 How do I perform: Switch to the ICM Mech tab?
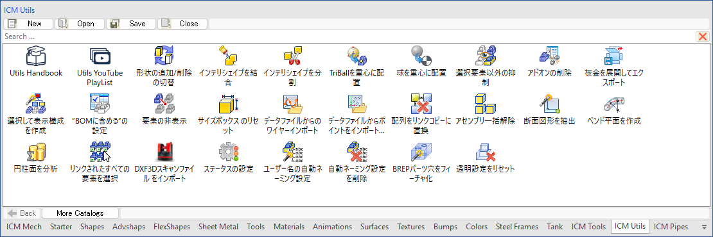coord(24,227)
